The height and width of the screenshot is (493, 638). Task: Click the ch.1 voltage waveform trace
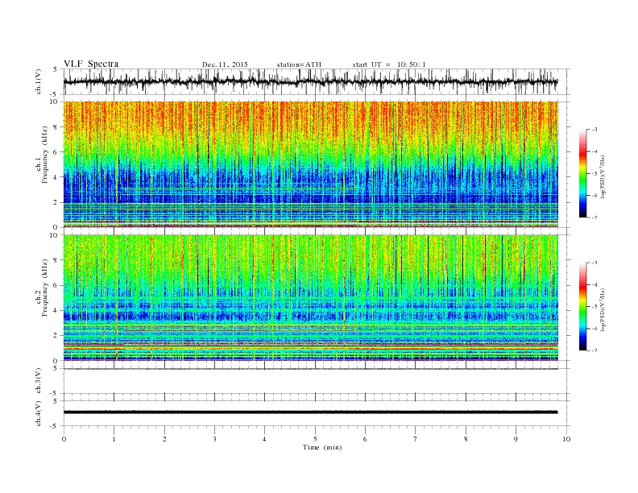click(x=310, y=81)
